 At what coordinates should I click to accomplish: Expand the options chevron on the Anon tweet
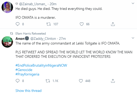click(133, 38)
